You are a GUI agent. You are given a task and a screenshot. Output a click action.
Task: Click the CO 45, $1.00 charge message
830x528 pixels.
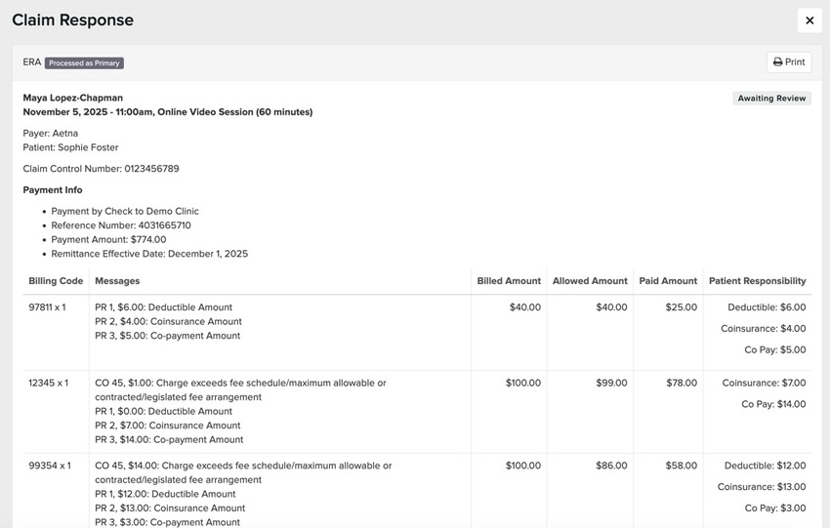click(x=241, y=390)
